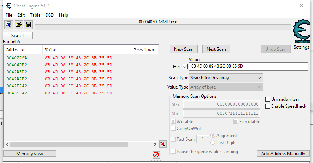Image resolution: width=313 pixels, height=163 pixels.
Task: Click the red no-entry clear list icon
Action: 156,154
